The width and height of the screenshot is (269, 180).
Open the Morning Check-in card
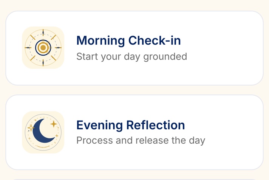[134, 48]
